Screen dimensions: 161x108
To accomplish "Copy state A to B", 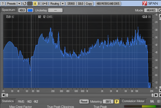I will [x=45, y=4].
